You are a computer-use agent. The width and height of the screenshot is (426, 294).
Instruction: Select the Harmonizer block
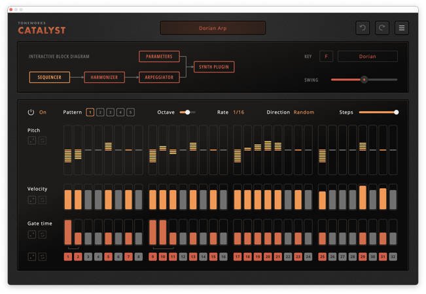(104, 77)
